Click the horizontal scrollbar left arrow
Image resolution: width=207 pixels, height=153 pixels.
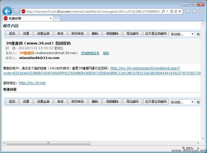(x=4, y=143)
